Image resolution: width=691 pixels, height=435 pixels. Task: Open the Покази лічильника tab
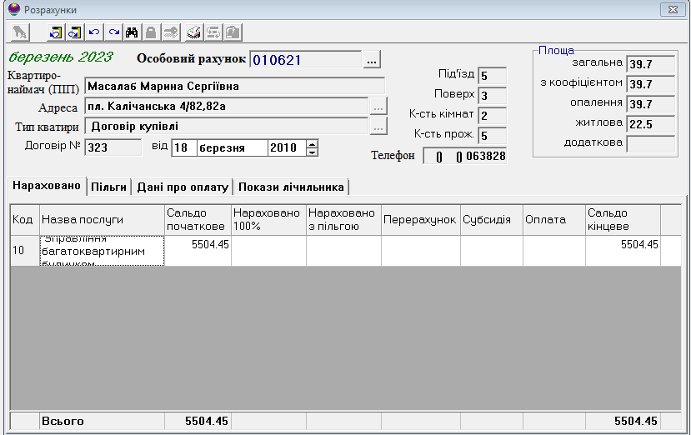(290, 187)
